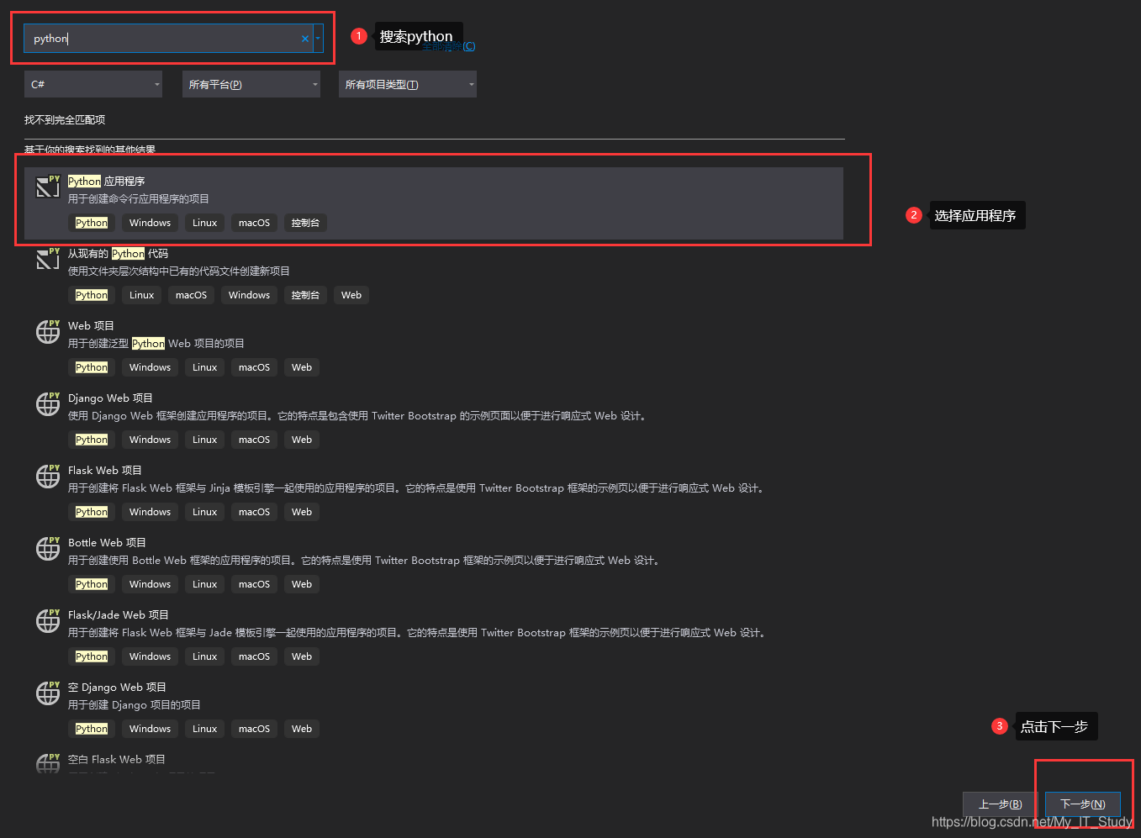The height and width of the screenshot is (838, 1141).
Task: Click the macOS tag on Flask Web 项目
Action: point(254,512)
